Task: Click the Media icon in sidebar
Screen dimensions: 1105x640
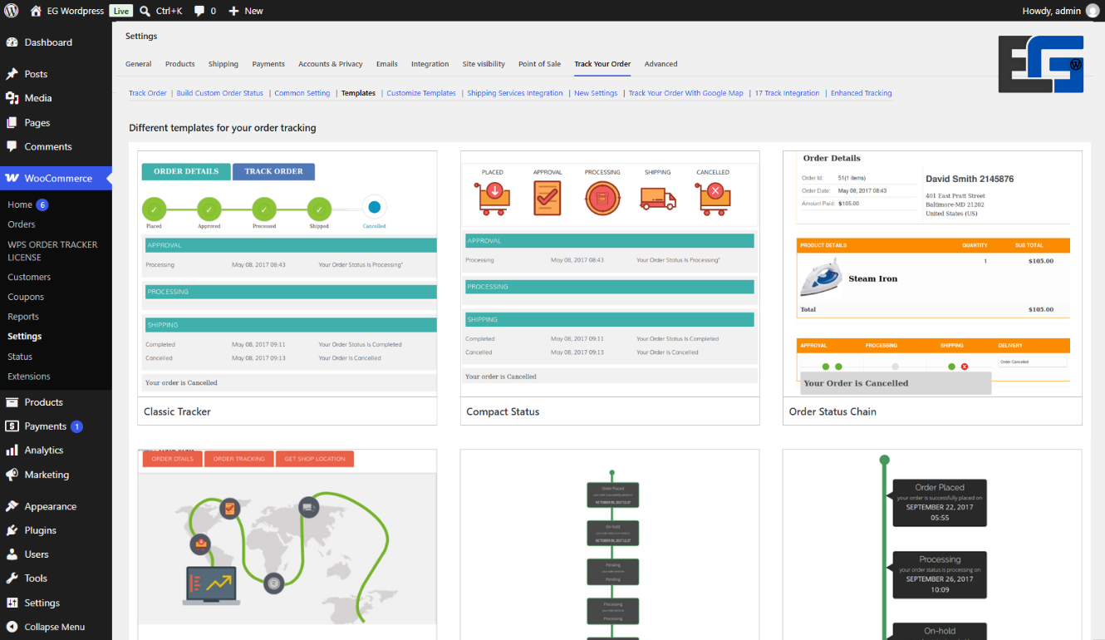Action: pos(12,98)
